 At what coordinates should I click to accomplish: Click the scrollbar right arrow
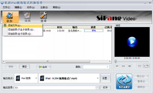(110, 61)
